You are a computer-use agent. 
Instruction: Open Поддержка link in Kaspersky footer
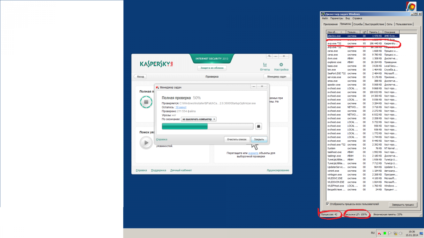(158, 170)
